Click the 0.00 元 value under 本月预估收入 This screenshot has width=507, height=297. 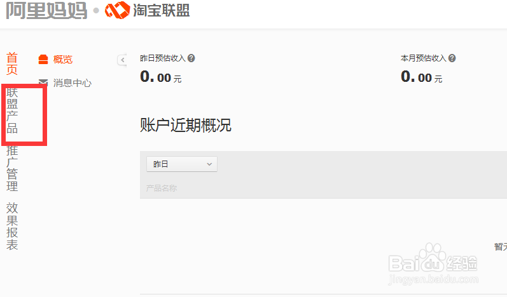point(421,77)
